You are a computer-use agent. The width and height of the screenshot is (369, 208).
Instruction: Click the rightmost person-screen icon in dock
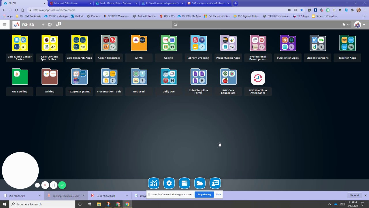[x=215, y=183]
